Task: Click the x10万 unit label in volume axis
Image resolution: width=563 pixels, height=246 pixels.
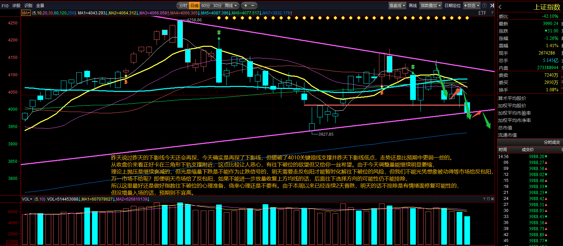Action: tap(12, 243)
